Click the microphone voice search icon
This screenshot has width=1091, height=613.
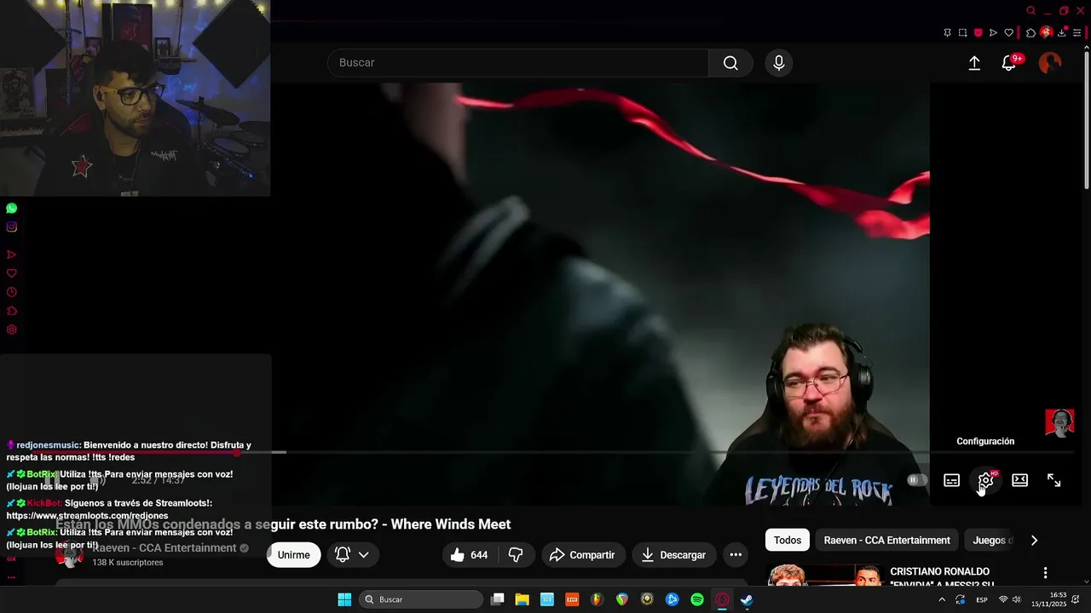tap(778, 63)
